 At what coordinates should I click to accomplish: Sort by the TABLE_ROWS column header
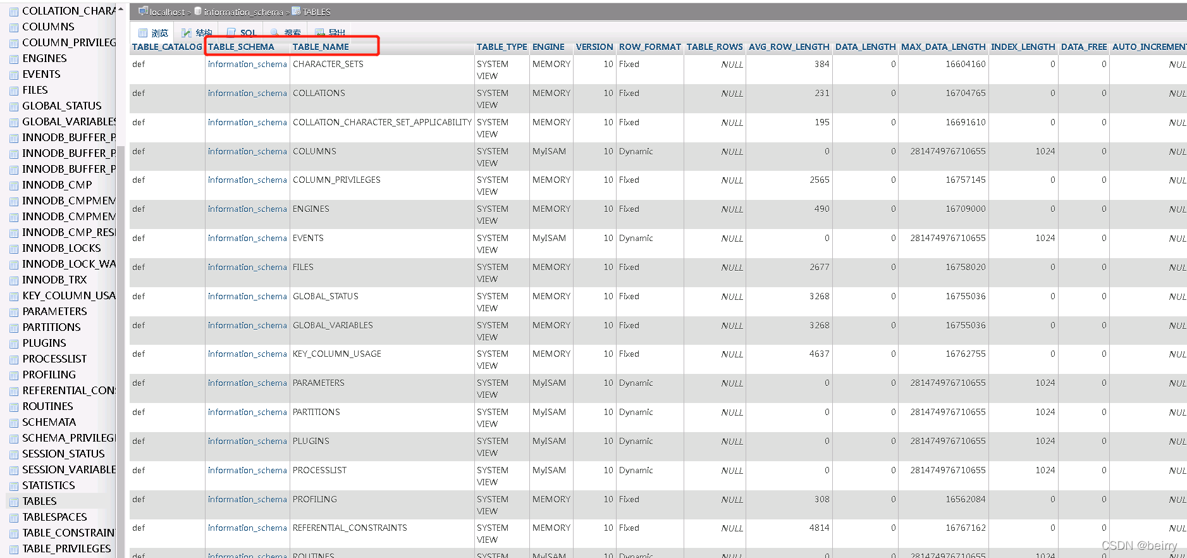coord(715,47)
